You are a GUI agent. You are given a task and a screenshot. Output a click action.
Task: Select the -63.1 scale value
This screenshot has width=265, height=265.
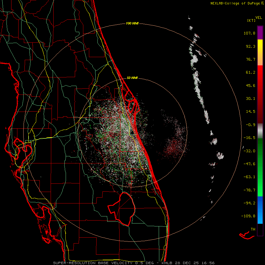coord(249,177)
